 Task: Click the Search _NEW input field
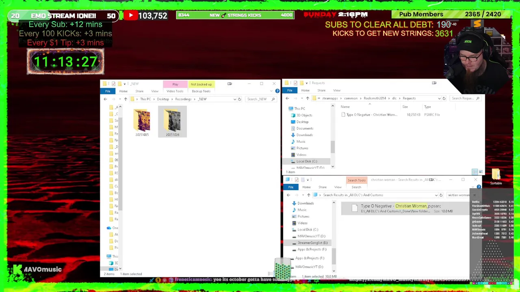tap(261, 99)
